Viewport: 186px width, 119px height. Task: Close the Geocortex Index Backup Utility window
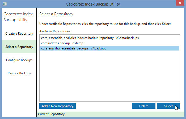coord(180,3)
